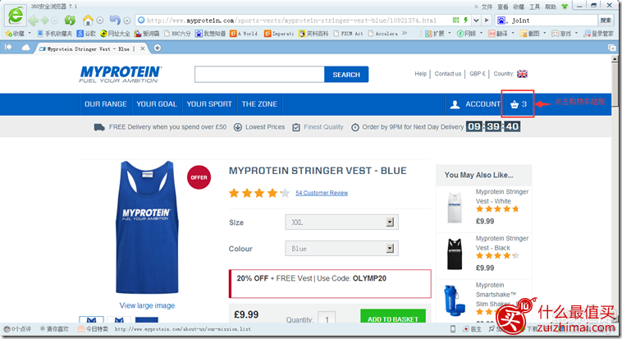Open the shopping basket with 3 items
The image size is (622, 339).
pyautogui.click(x=518, y=104)
